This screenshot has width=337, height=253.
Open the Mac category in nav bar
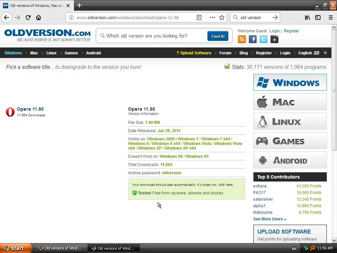(x=34, y=53)
